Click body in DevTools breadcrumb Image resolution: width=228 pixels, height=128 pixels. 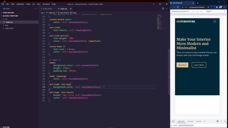pyautogui.click(x=175, y=125)
